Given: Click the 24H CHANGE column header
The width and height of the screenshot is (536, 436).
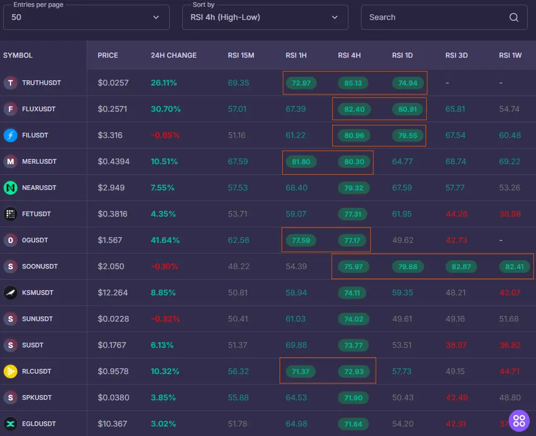Looking at the screenshot, I should click(173, 56).
